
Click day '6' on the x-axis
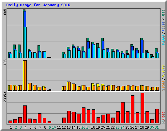pyautogui.click(x=35, y=127)
